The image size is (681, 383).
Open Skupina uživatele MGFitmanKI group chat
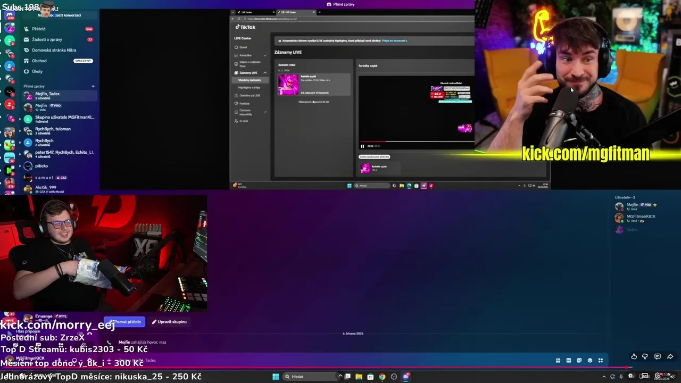click(59, 119)
